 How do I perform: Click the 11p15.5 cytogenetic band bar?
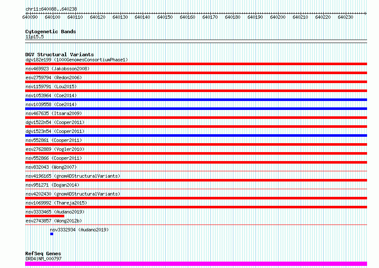click(x=196, y=41)
